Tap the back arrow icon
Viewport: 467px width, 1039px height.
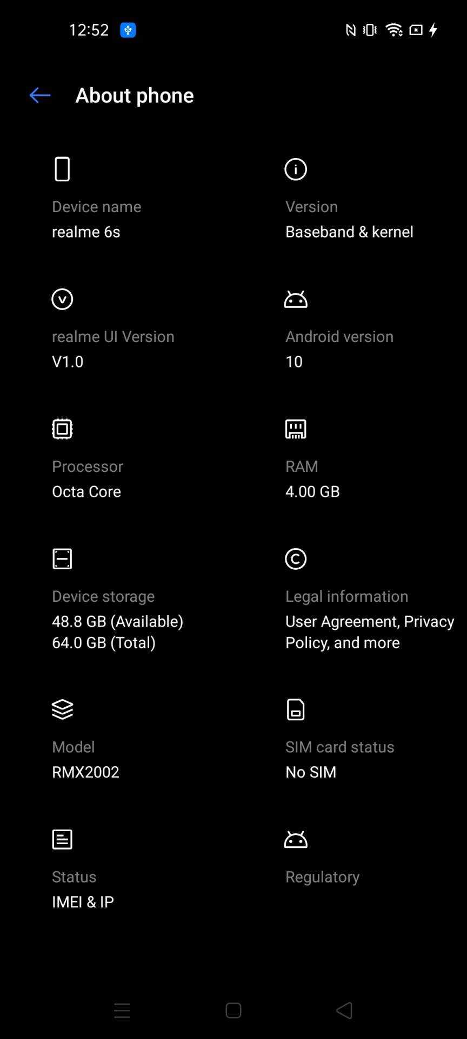40,95
